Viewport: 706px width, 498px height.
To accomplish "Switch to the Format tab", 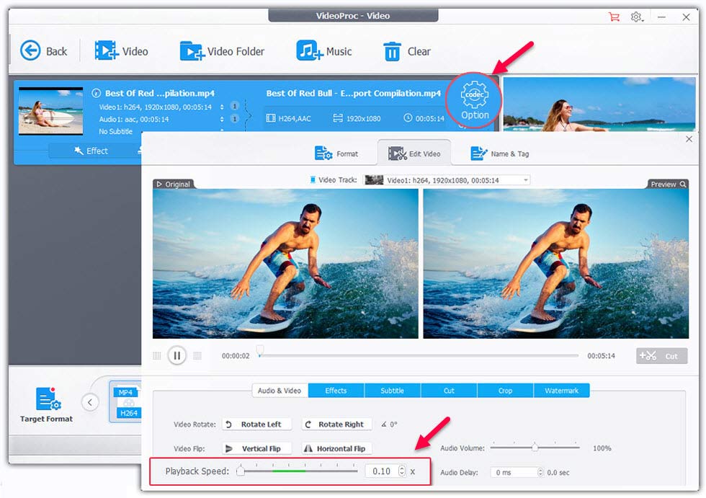I will coord(336,154).
